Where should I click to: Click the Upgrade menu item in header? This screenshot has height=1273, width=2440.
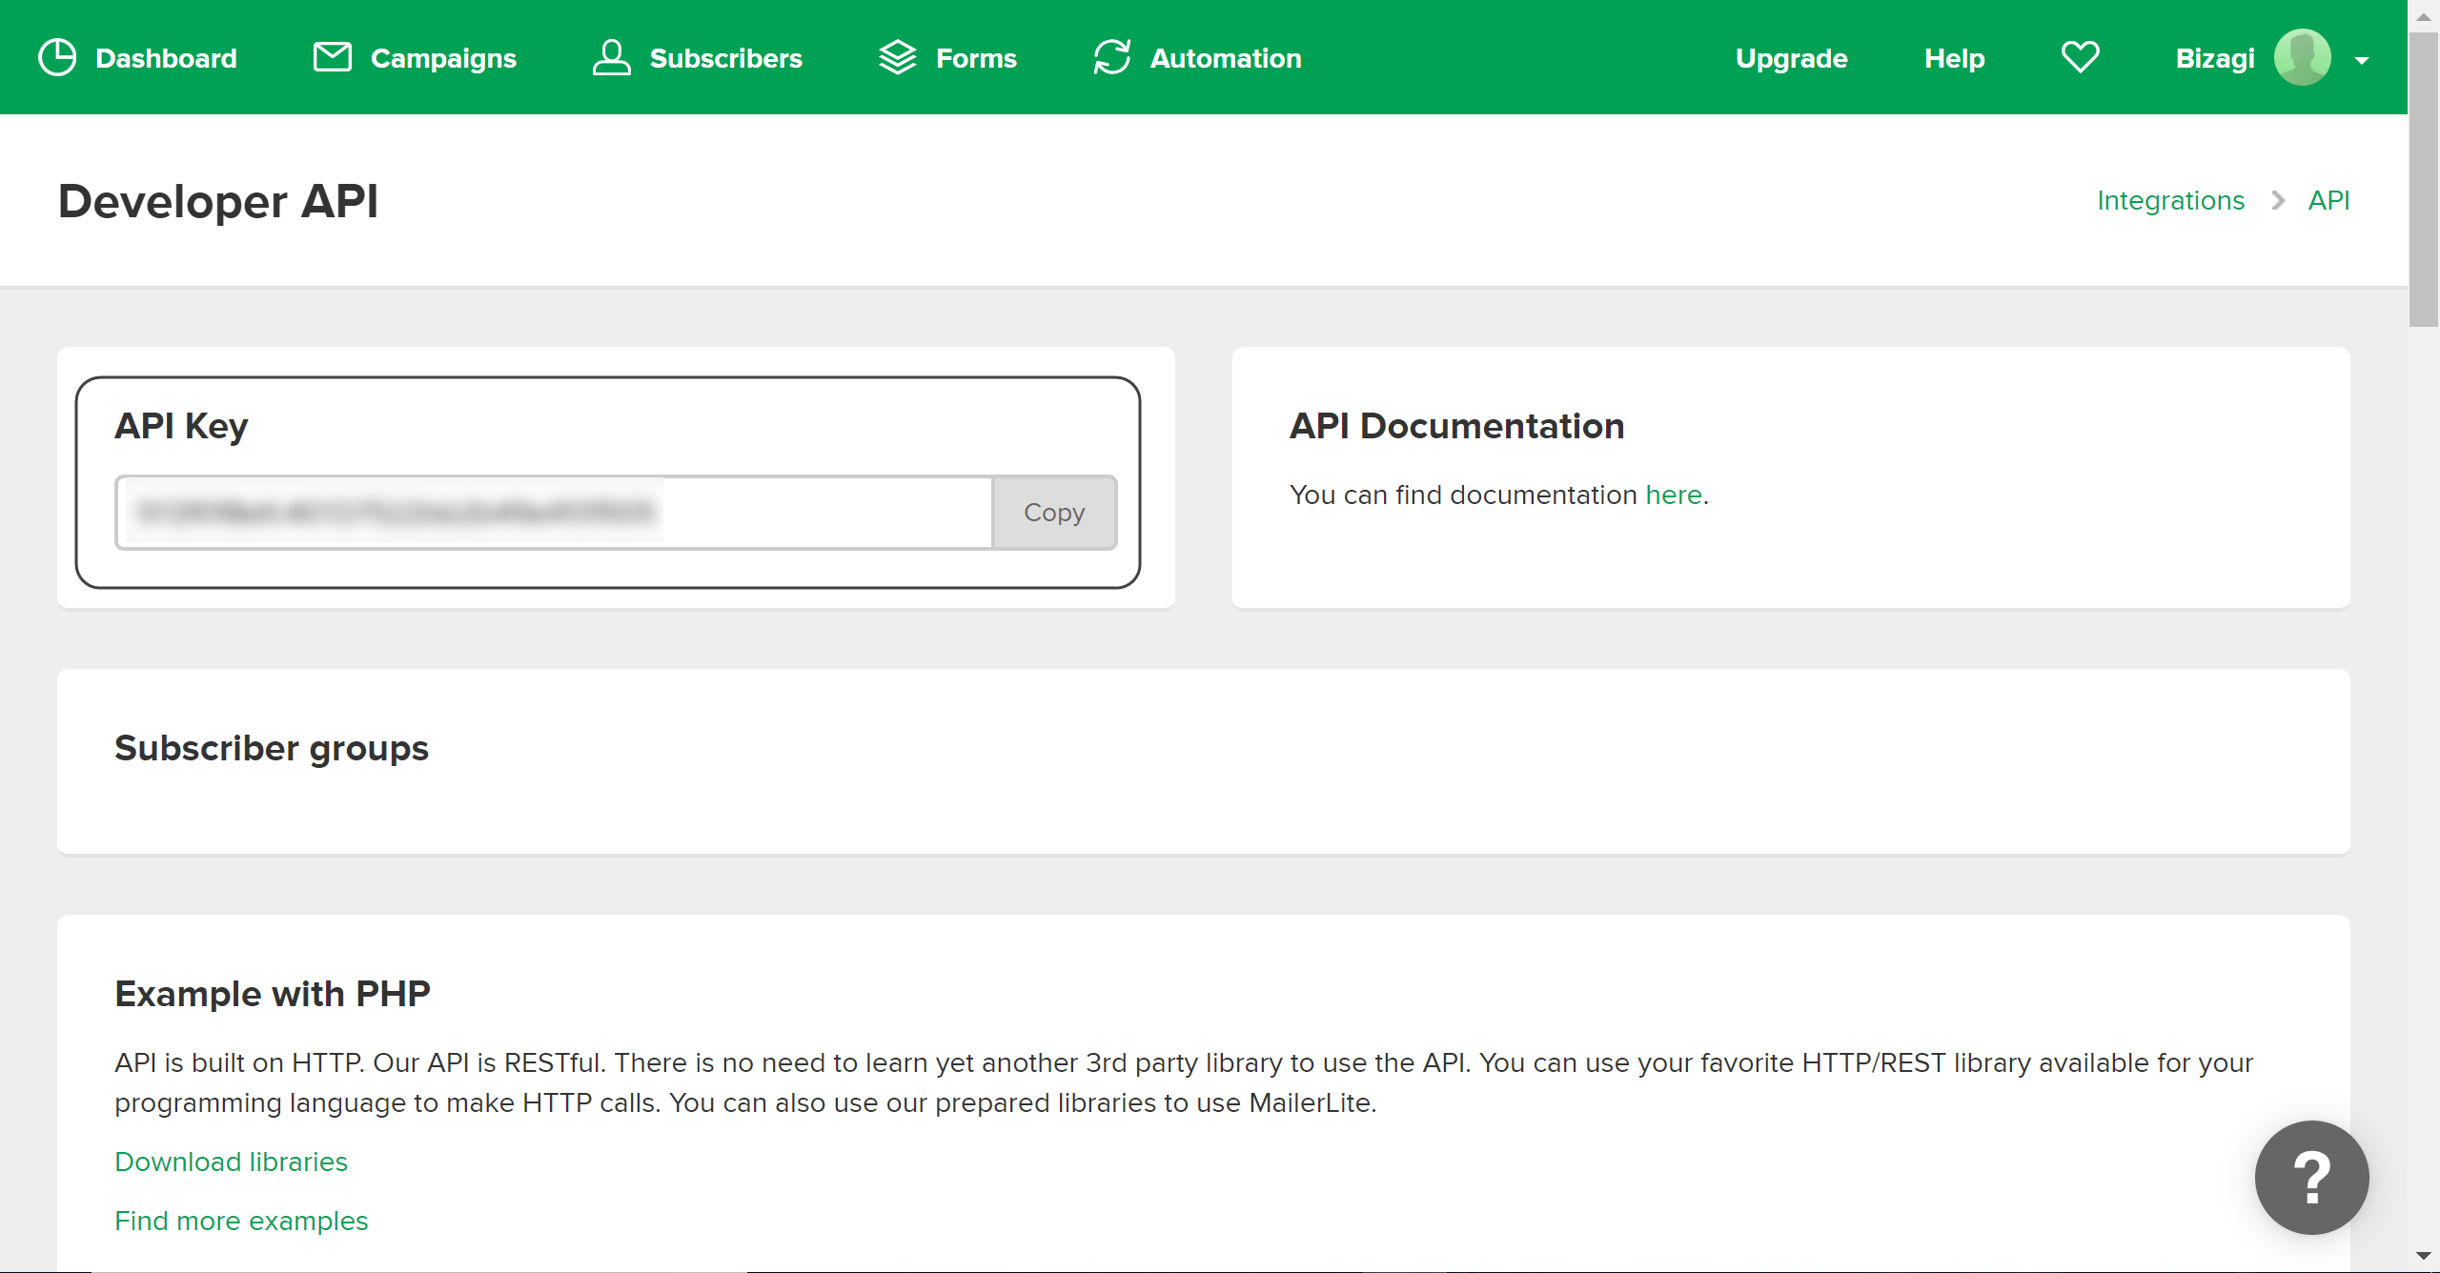point(1793,58)
